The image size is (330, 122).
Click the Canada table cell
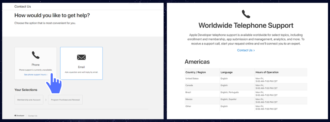pos(202,87)
